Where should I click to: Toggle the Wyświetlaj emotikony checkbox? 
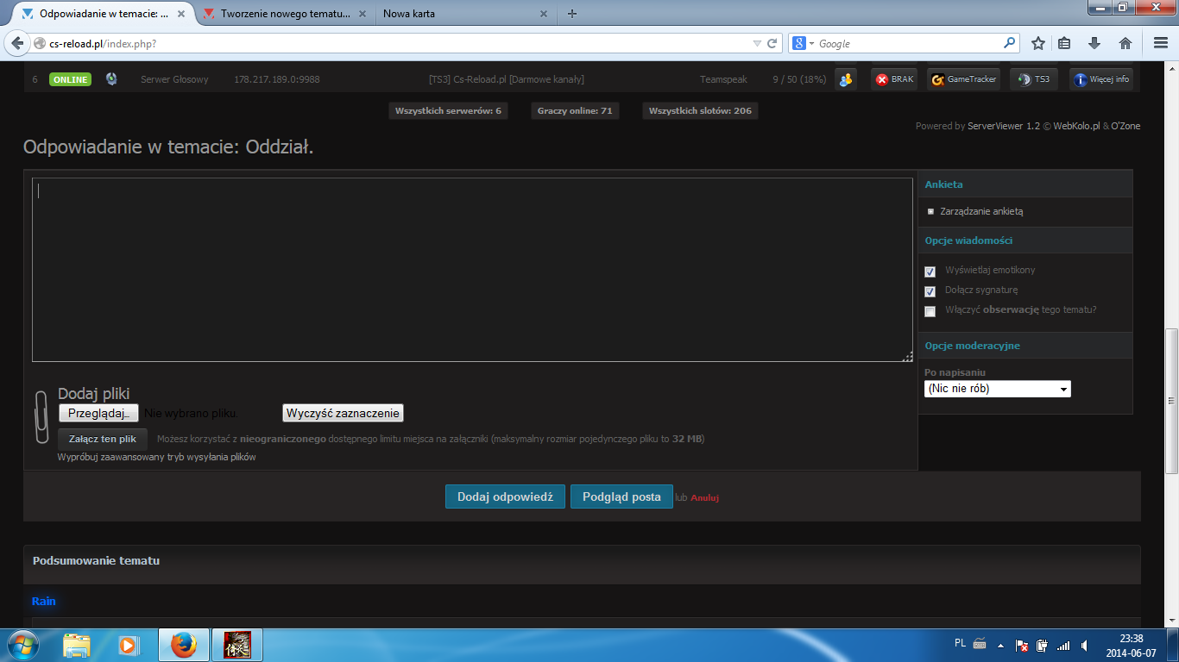point(930,271)
